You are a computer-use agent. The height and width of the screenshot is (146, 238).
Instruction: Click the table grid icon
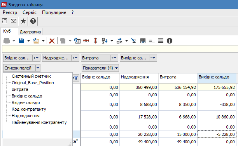(x=143, y=41)
